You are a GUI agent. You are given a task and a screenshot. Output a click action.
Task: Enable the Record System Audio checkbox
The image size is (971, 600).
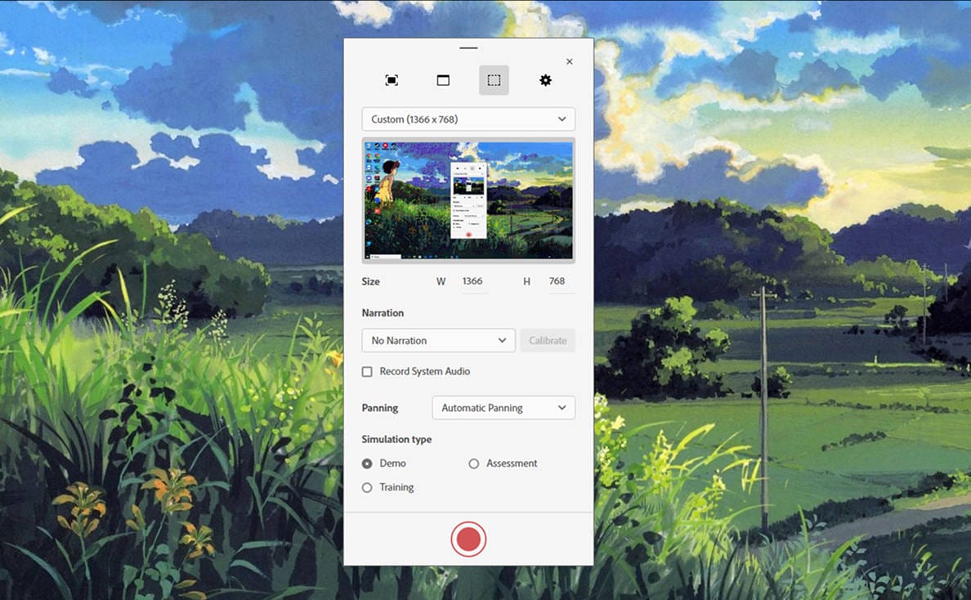[x=367, y=372]
